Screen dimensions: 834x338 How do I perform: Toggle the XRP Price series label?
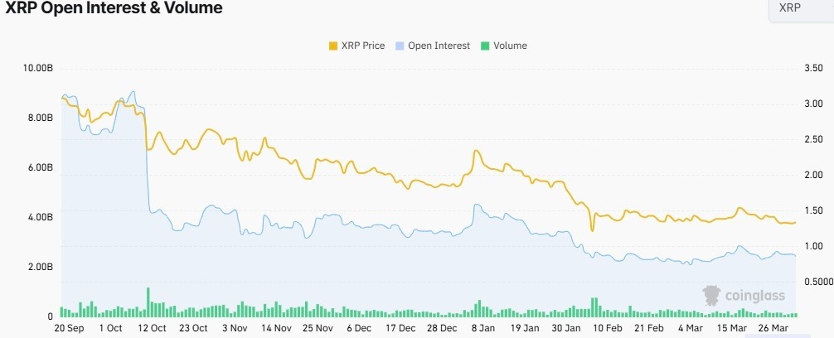point(362,46)
